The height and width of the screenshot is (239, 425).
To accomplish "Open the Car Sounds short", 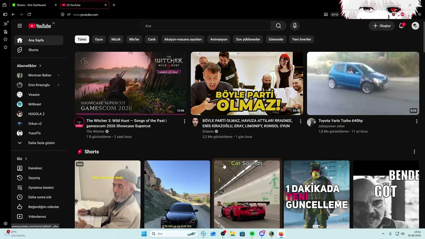I will (x=247, y=194).
